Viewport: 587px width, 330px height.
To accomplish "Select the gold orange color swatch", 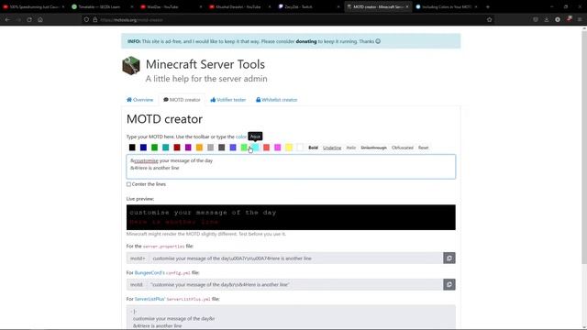I will click(x=200, y=148).
